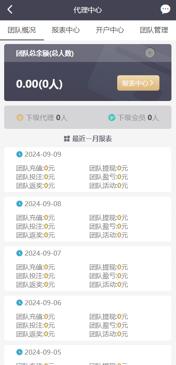Select the 团队概况 tab
The image size is (176, 365).
click(x=22, y=30)
